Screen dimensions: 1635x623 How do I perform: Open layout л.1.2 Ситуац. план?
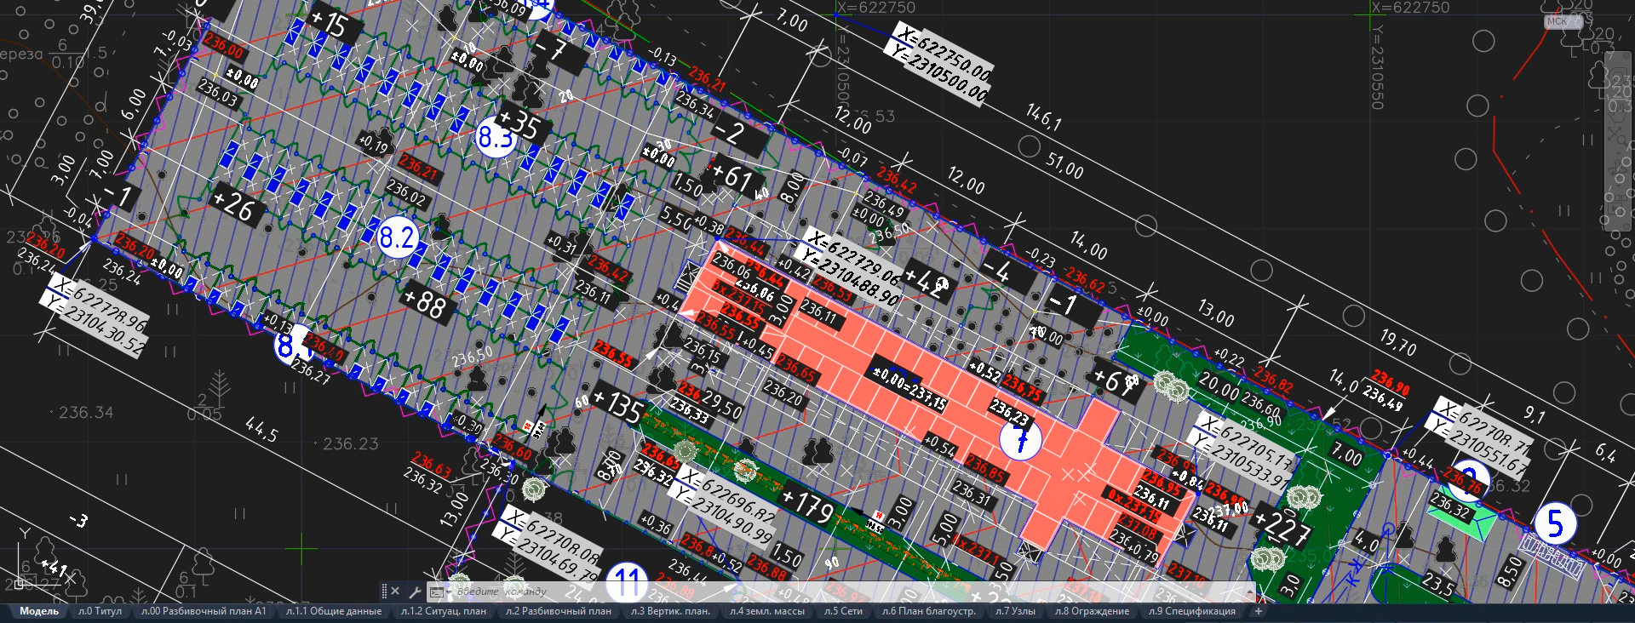pyautogui.click(x=443, y=611)
